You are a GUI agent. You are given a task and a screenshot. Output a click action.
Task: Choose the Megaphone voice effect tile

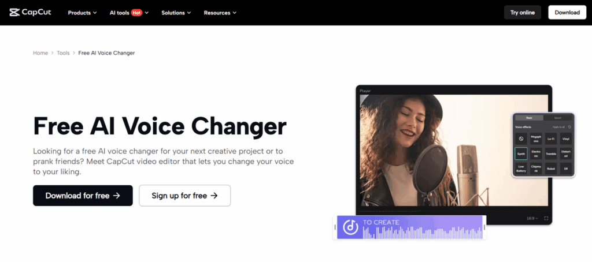(x=536, y=139)
